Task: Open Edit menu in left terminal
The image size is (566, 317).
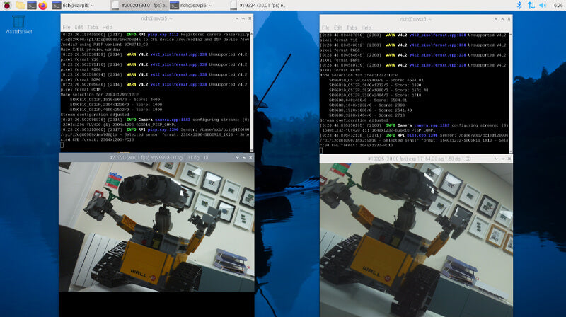Action: pyautogui.click(x=79, y=27)
